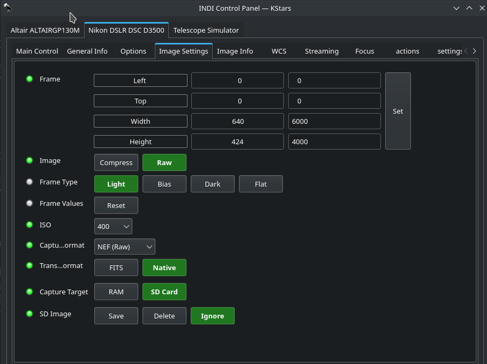Select the Dark frame type
This screenshot has width=487, height=364.
coord(213,184)
